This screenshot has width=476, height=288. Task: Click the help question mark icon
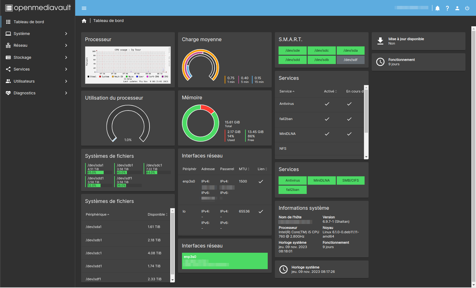[447, 8]
